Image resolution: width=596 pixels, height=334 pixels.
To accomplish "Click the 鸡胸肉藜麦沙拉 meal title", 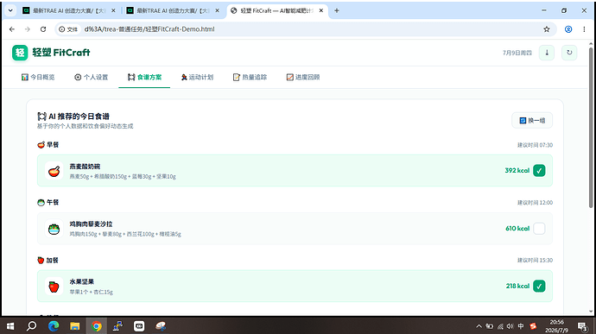I will pyautogui.click(x=91, y=224).
